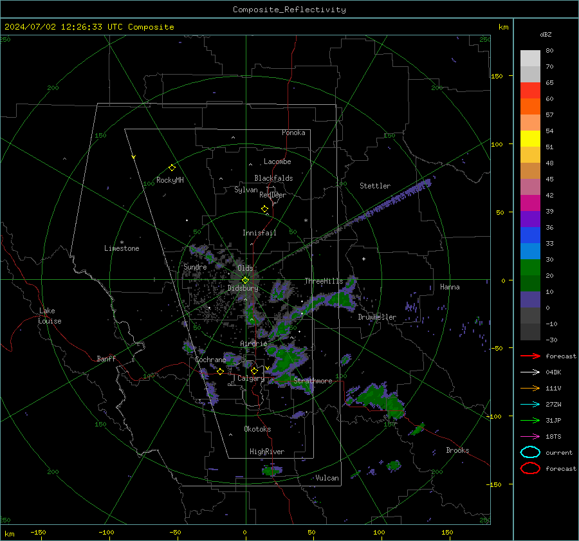The height and width of the screenshot is (541, 579).
Task: Click the radar site marker at Olds
Action: tap(246, 280)
